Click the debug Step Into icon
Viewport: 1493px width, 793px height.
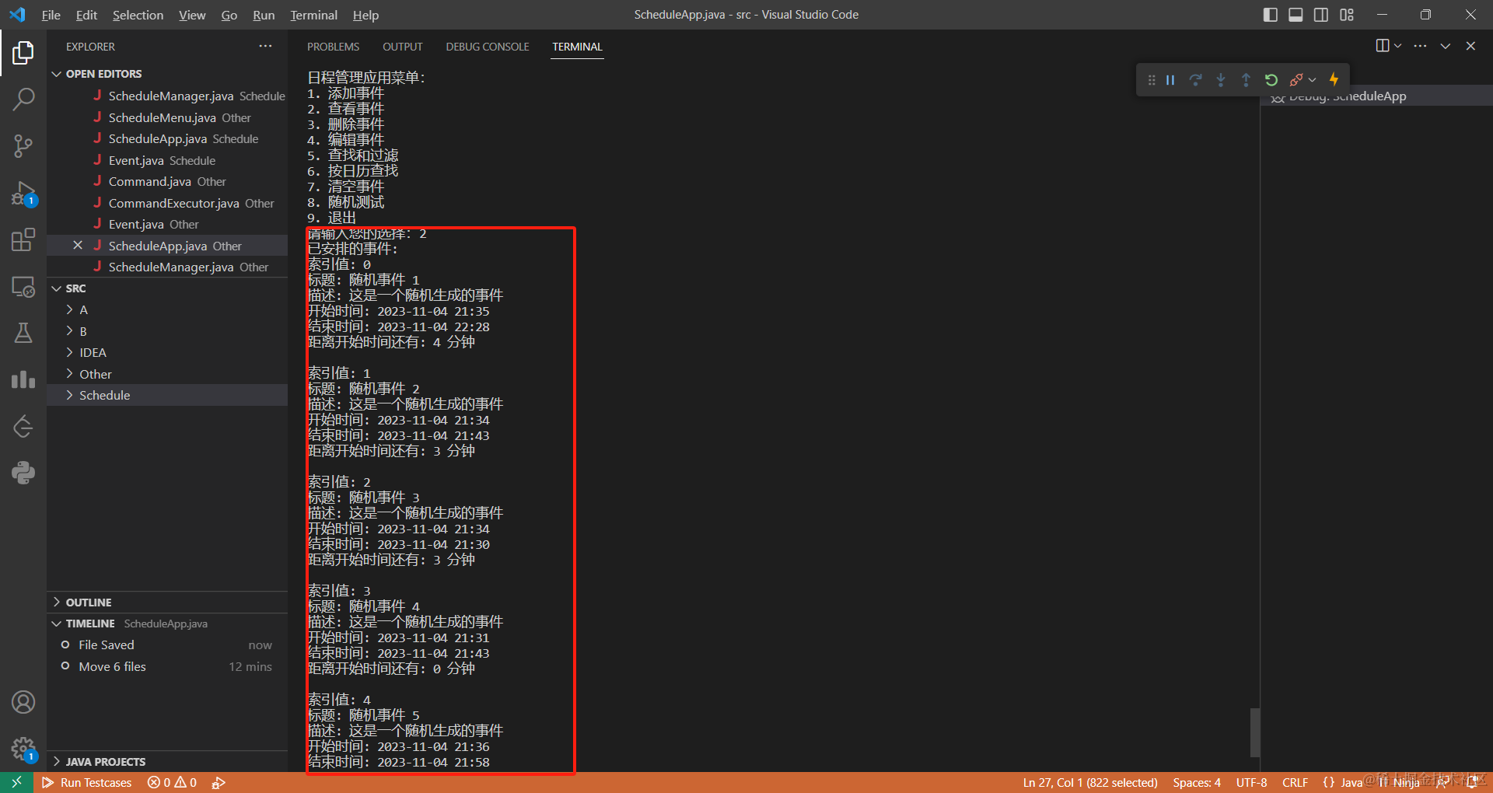click(x=1221, y=79)
